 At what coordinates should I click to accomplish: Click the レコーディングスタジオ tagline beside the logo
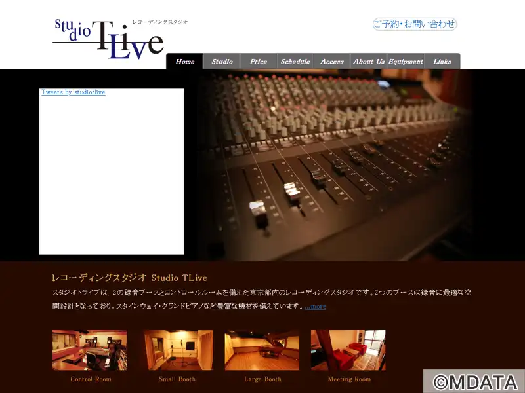pos(160,22)
